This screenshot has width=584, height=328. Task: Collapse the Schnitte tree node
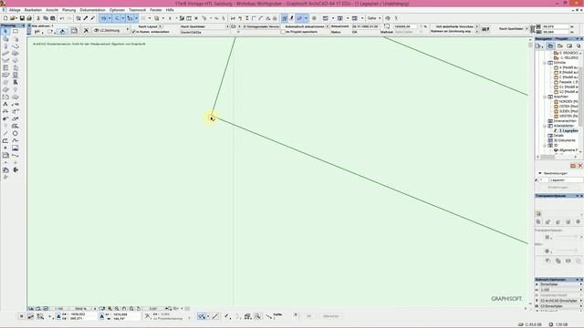point(545,63)
